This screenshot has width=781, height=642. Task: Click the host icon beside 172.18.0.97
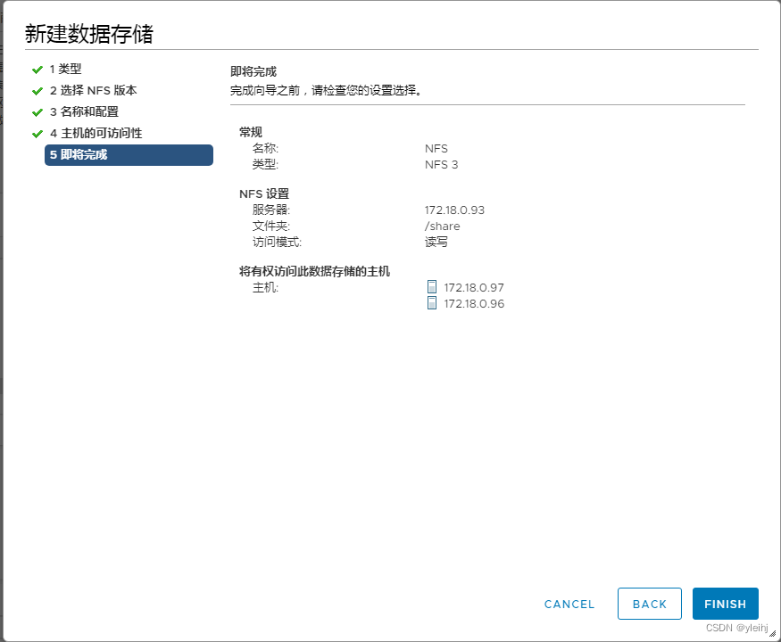[x=432, y=287]
